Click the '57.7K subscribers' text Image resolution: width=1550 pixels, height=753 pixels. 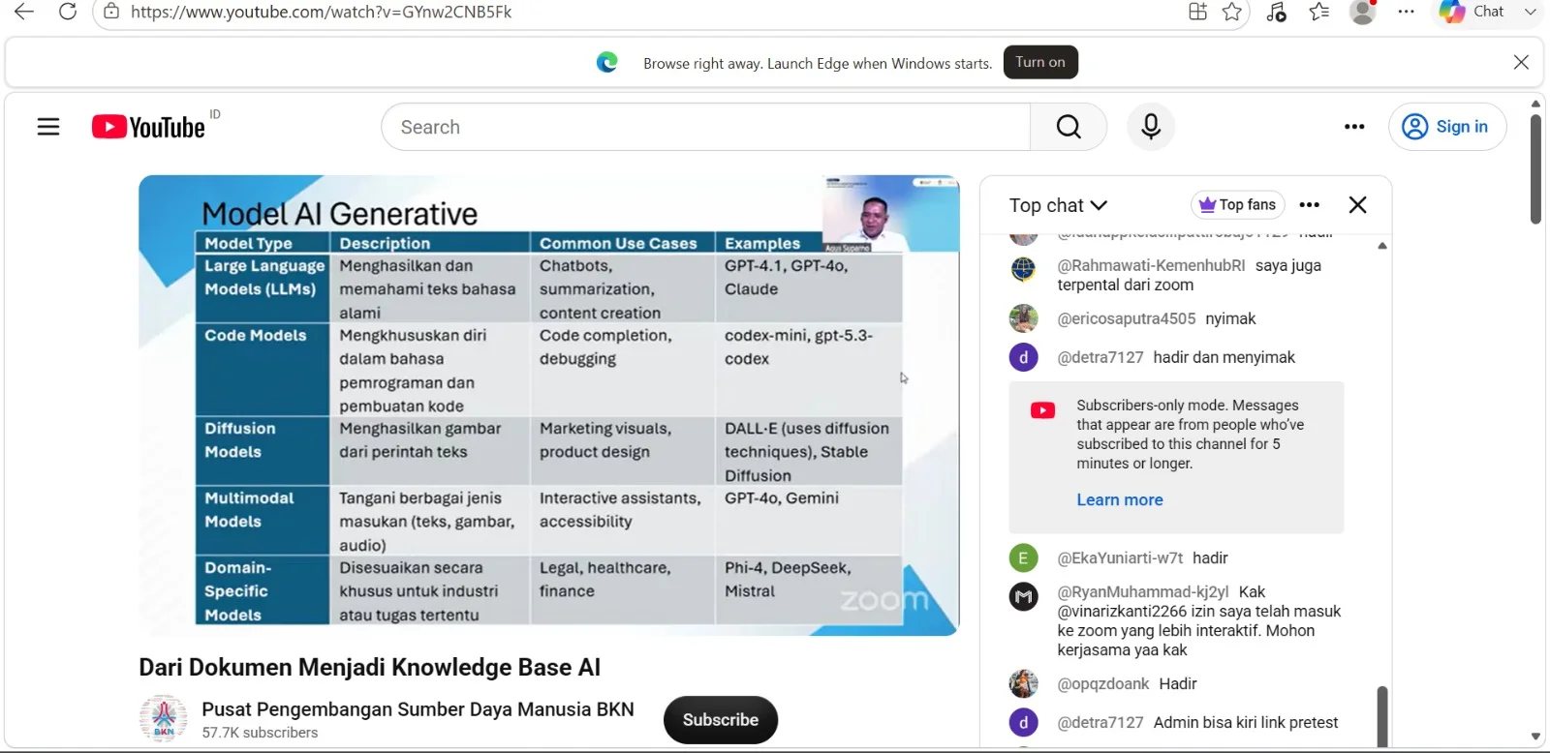click(260, 733)
